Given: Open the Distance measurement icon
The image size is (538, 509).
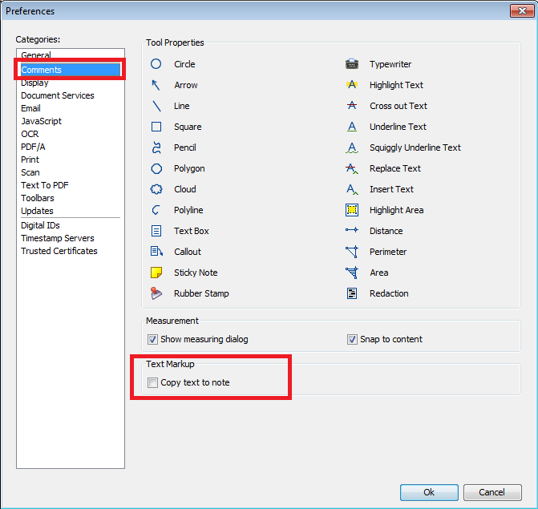Looking at the screenshot, I should pos(352,230).
